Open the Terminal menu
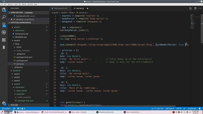The width and height of the screenshot is (203, 114). (30, 4)
